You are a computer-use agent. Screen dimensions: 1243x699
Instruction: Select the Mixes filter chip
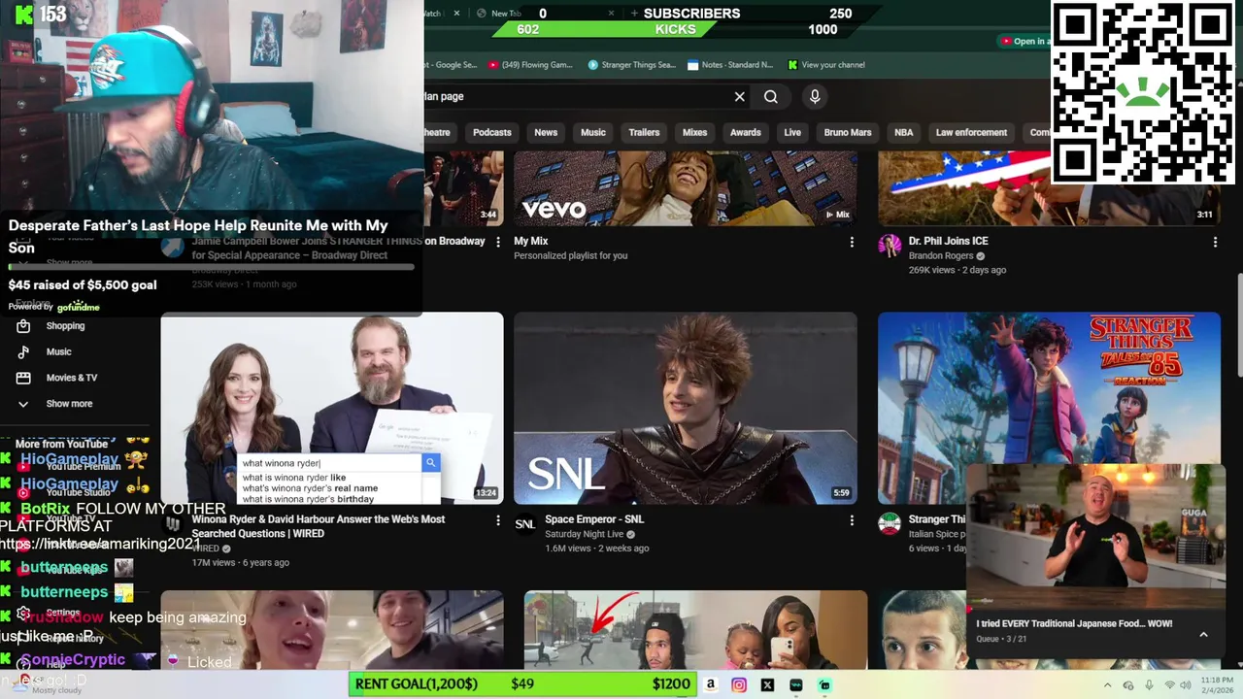(695, 132)
